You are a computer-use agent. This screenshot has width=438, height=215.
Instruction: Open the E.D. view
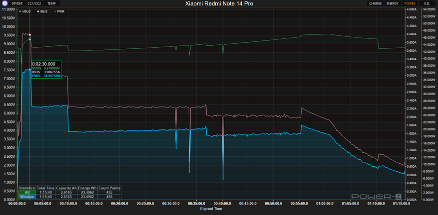click(x=427, y=3)
